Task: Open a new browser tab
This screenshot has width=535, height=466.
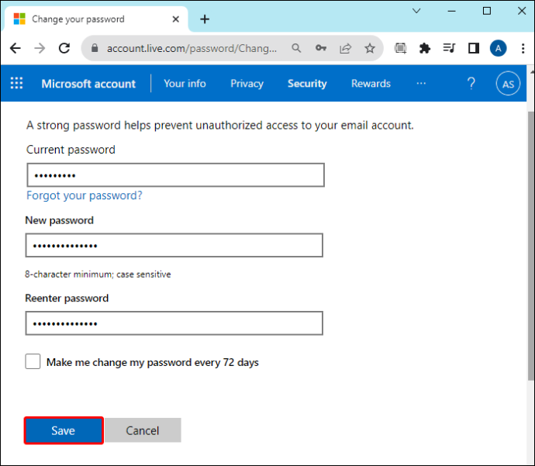Action: 205,19
